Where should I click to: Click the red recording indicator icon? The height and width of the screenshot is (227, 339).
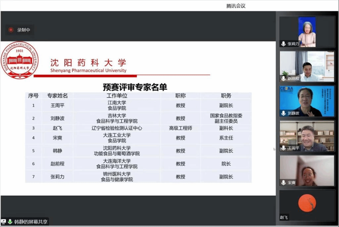pos(11,30)
